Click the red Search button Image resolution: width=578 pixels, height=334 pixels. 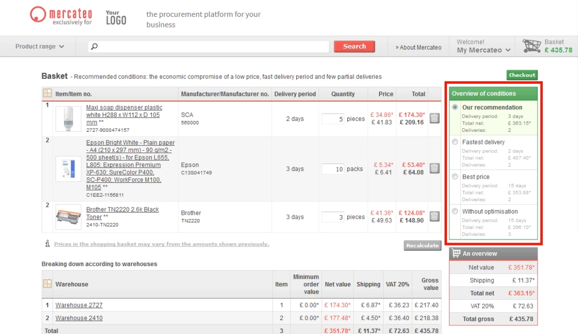355,47
